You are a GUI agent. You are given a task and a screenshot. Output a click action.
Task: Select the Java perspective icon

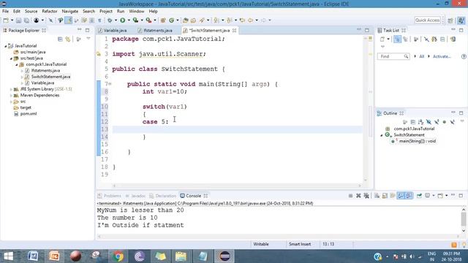461,20
